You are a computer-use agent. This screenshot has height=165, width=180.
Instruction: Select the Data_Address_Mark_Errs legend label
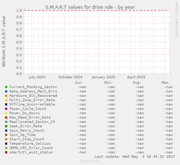pos(33,91)
